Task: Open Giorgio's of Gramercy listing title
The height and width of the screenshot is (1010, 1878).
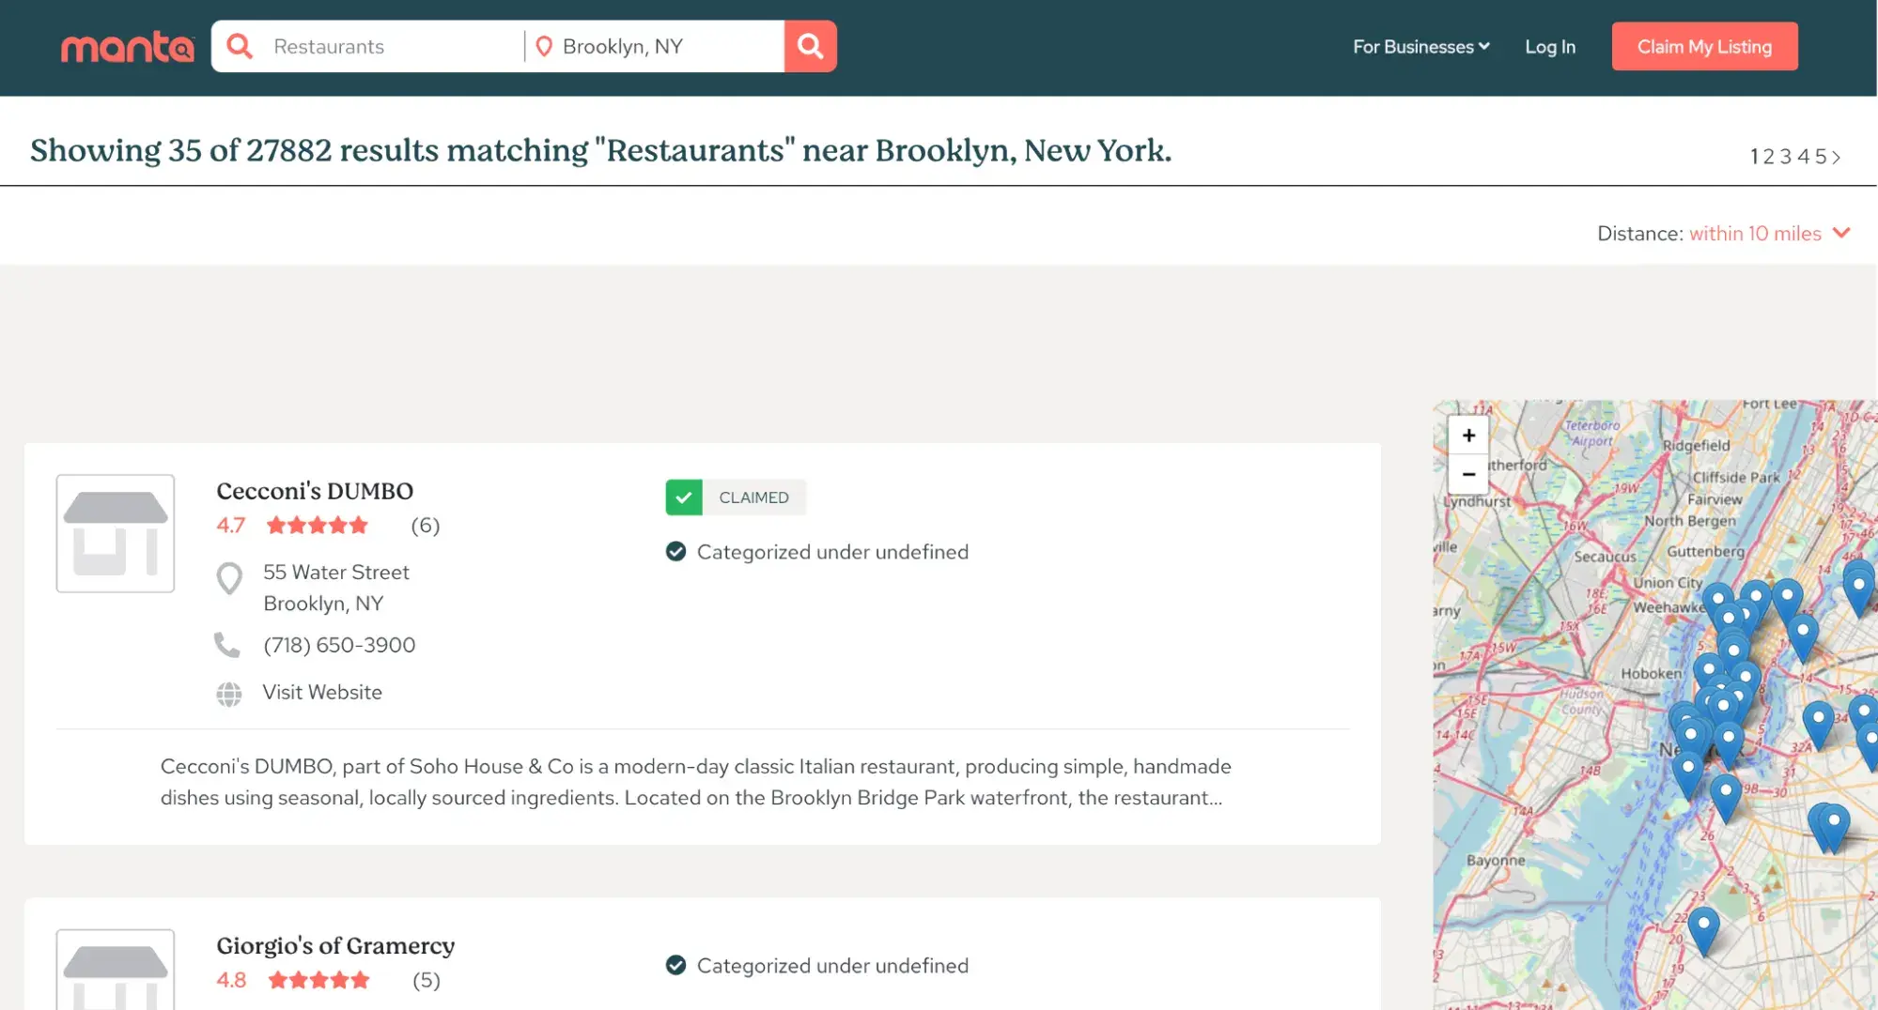Action: (x=335, y=945)
